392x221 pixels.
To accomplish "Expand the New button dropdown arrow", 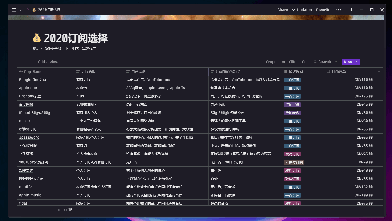I will pos(357,62).
